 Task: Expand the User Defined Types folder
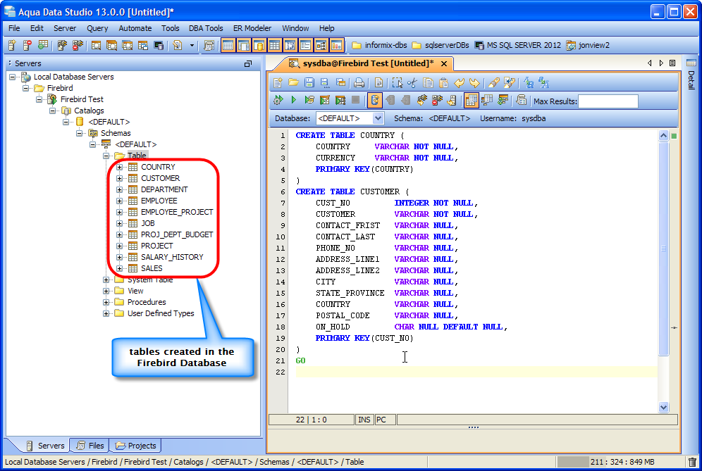106,313
